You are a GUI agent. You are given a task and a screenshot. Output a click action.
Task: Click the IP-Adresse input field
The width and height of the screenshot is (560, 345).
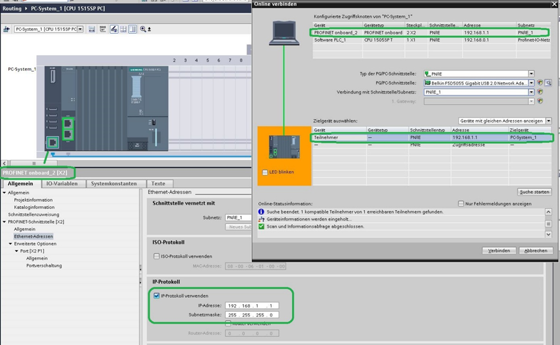point(251,306)
